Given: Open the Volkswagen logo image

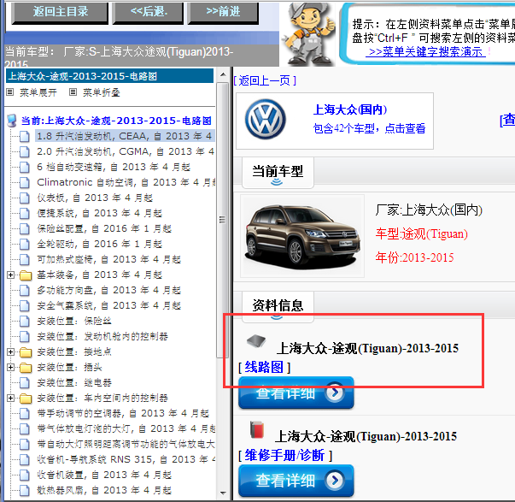Looking at the screenshot, I should point(266,119).
